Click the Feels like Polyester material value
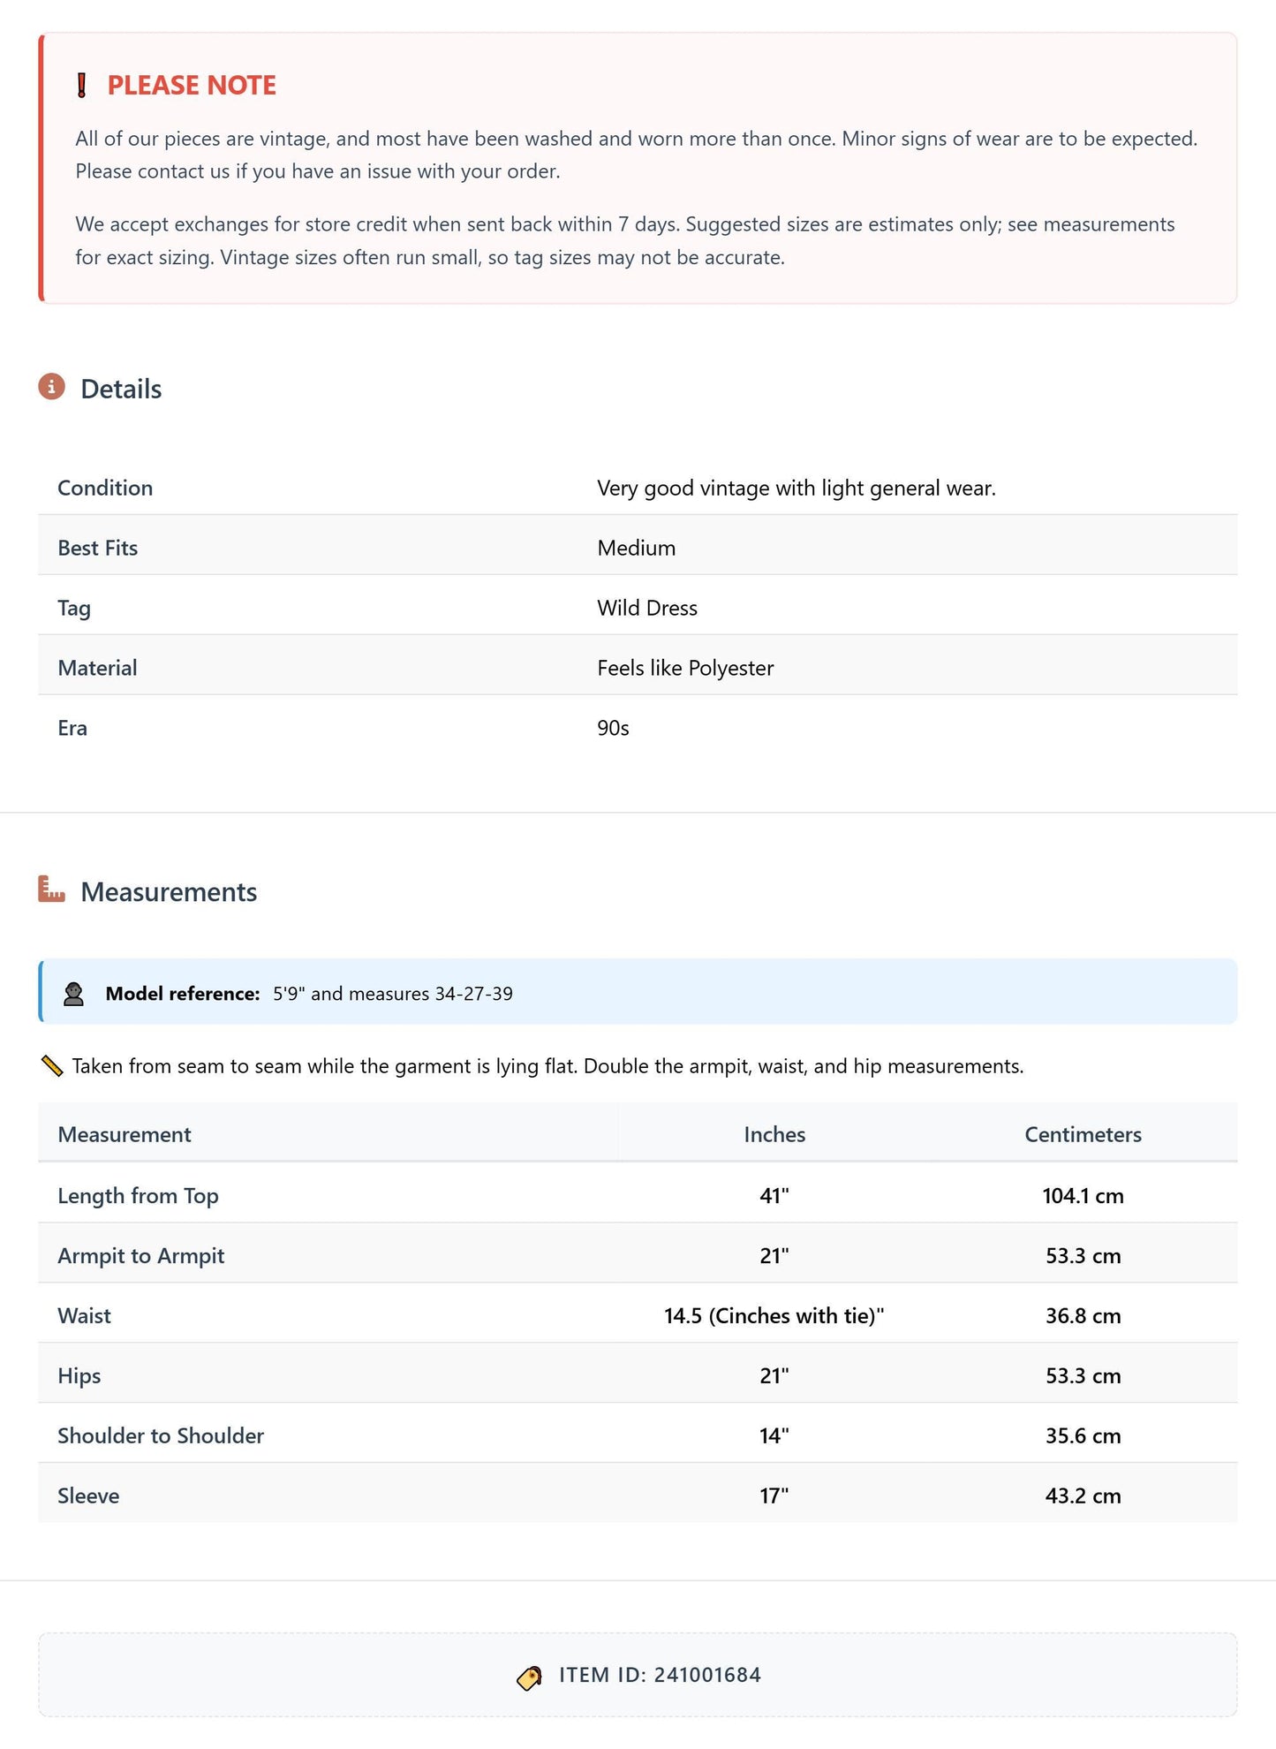 tap(685, 668)
